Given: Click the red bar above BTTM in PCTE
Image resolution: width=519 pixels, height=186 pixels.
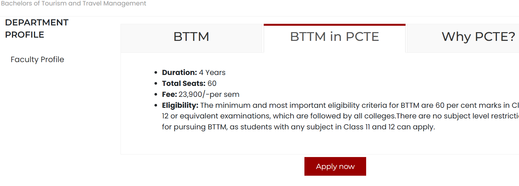Looking at the screenshot, I should point(334,24).
